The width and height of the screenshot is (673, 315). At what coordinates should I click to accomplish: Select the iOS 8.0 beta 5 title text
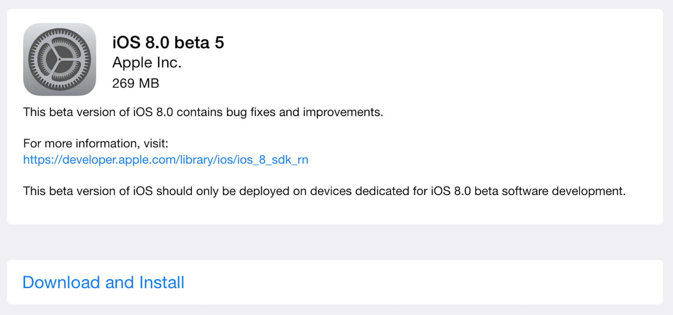(x=168, y=42)
